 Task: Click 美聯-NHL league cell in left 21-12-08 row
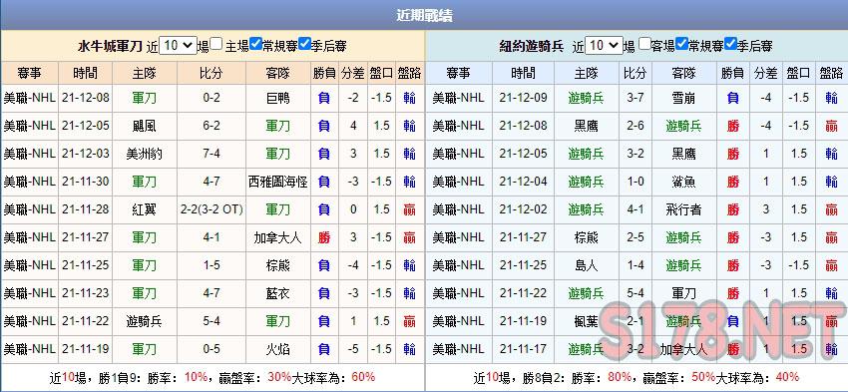pyautogui.click(x=30, y=98)
